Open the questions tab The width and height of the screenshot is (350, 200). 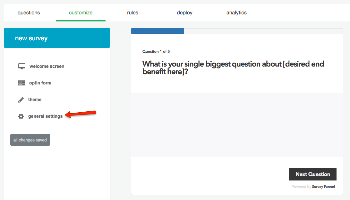[x=29, y=13]
